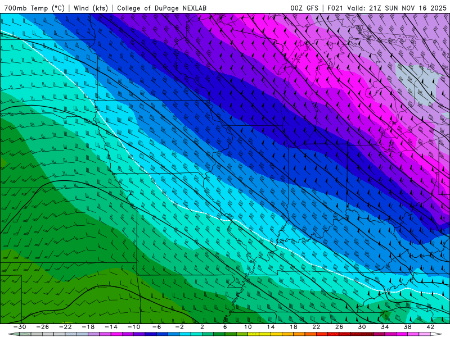This screenshot has height=337, width=450.
Task: Click the -30 value on the color scale
Action: [x=20, y=327]
